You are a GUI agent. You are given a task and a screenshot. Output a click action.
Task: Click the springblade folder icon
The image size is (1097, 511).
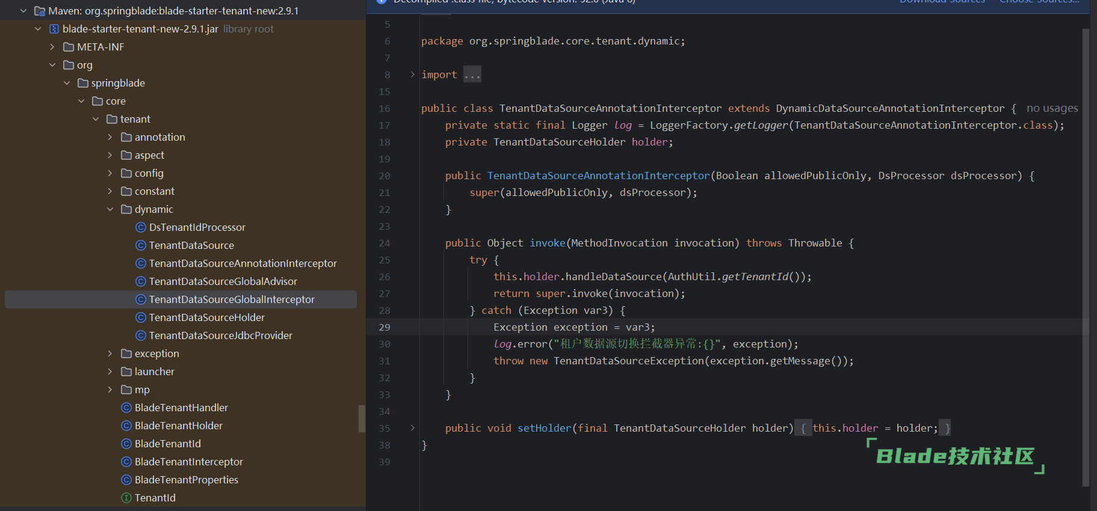click(83, 83)
